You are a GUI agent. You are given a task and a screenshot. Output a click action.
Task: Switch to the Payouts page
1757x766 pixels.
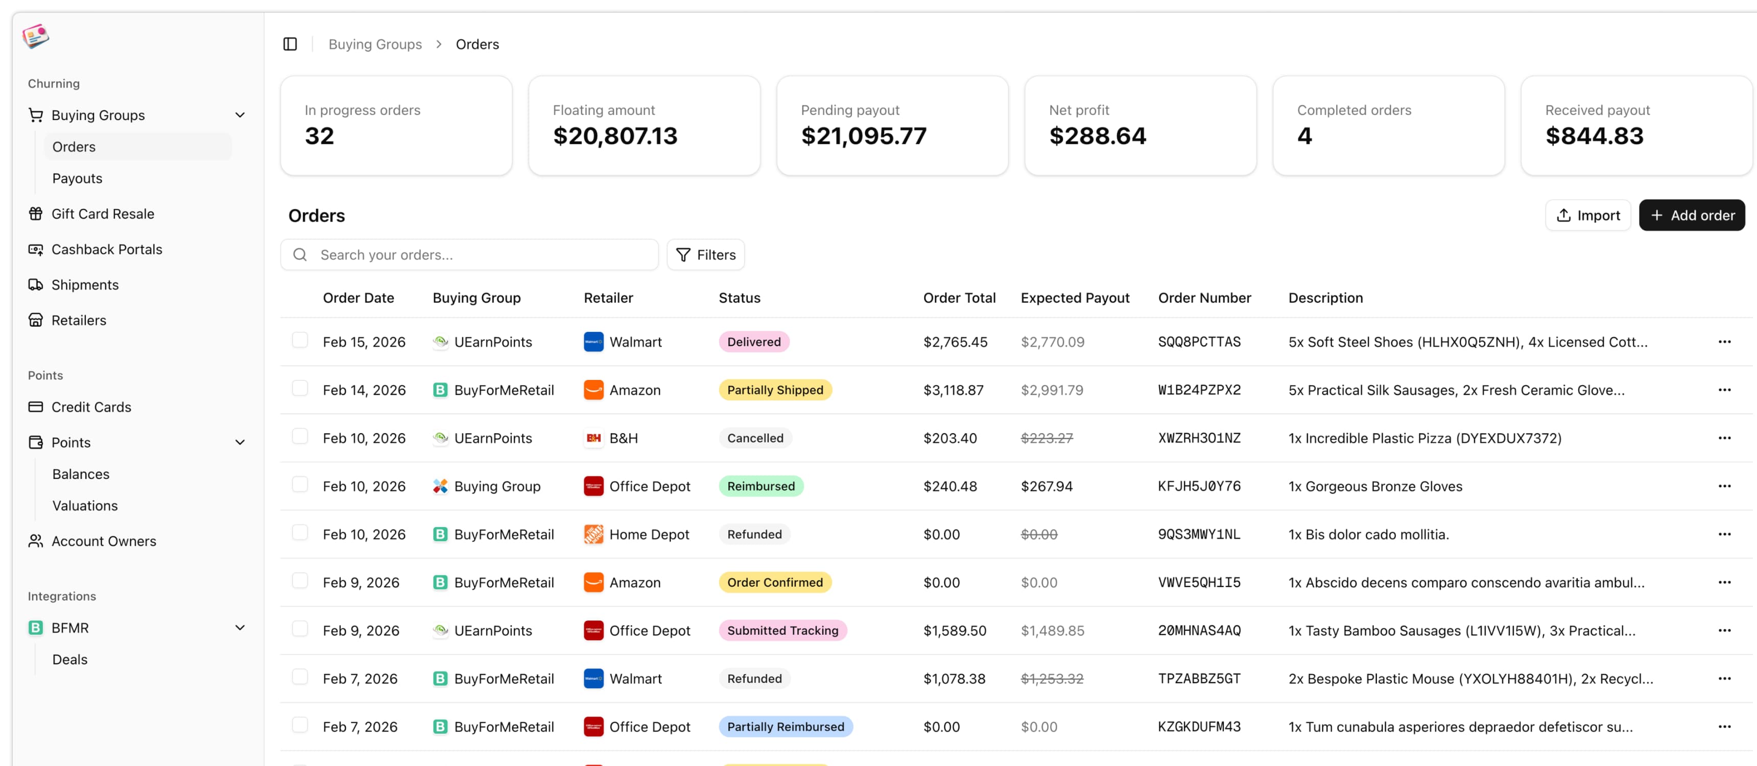coord(77,178)
